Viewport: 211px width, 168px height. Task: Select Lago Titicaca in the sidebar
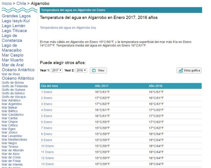(x=14, y=31)
